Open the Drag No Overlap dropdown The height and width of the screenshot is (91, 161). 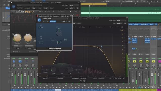point(130,1)
